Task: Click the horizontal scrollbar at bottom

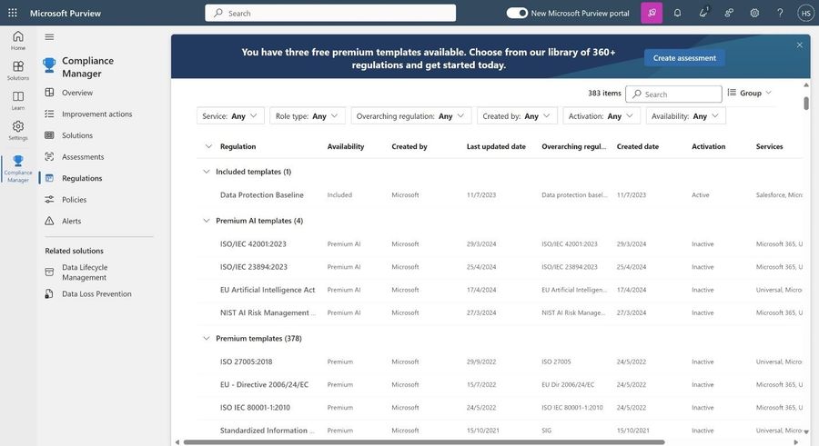Action: tap(423, 442)
